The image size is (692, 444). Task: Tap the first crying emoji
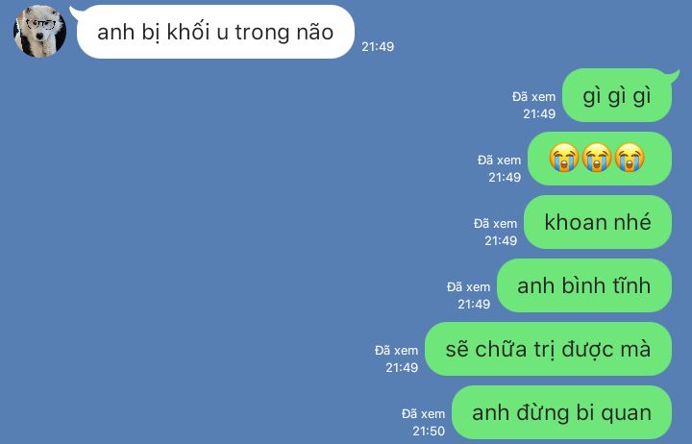tap(563, 158)
